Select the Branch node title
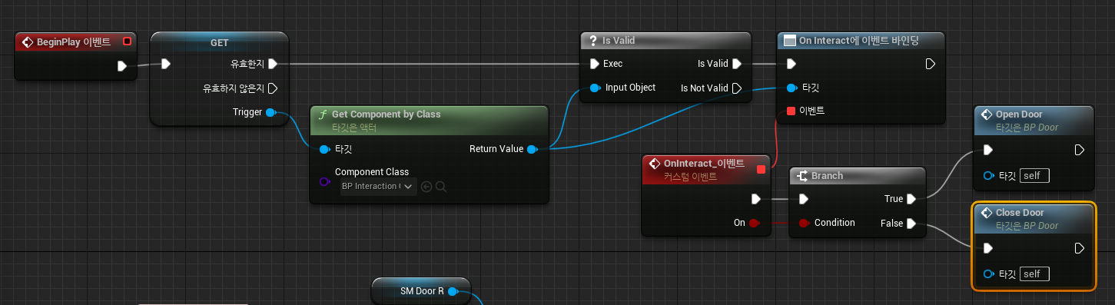This screenshot has width=1115, height=305. pyautogui.click(x=827, y=176)
